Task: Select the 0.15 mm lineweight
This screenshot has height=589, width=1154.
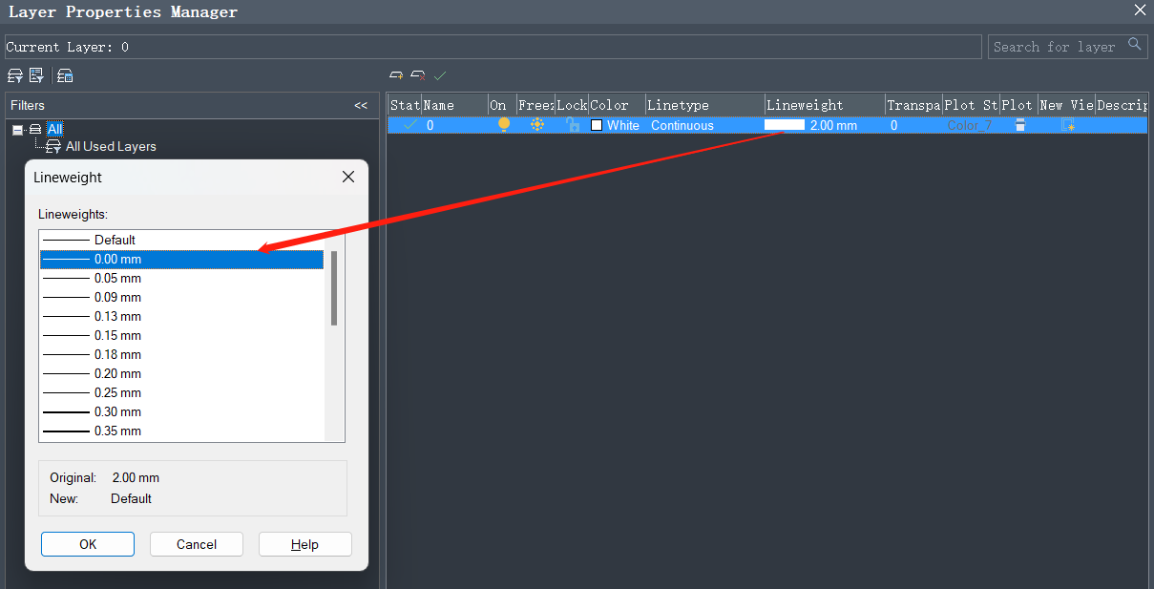Action: [x=181, y=335]
